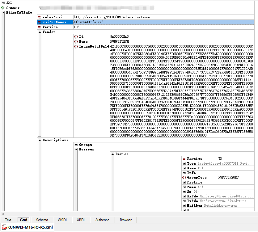The width and height of the screenshot is (258, 232).
Task: Expand the Name (2) element
Action: click(184, 168)
